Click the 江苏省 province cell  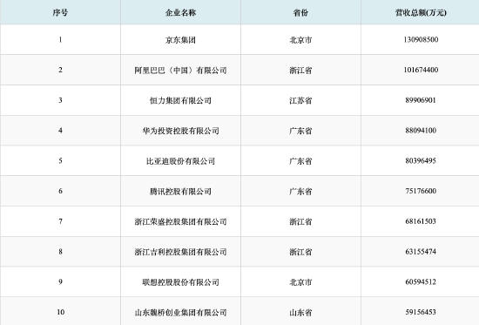click(x=300, y=100)
